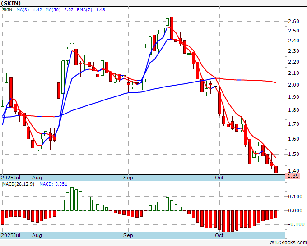The image size is (307, 246).
Task: Click the MACD:-0.051 value readout
Action: [x=53, y=184]
